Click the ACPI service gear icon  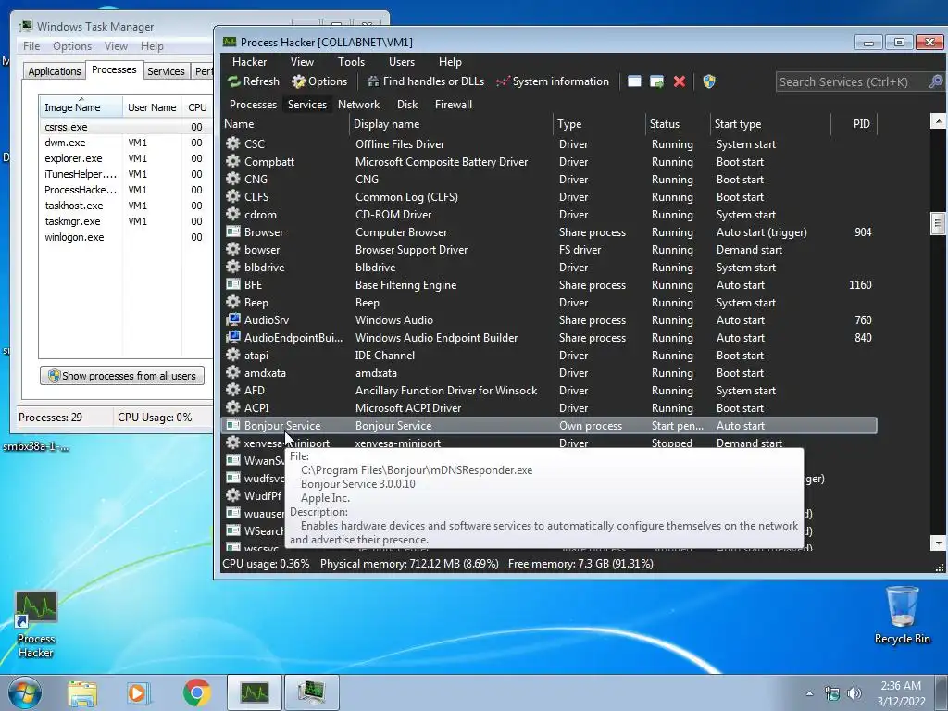point(232,407)
